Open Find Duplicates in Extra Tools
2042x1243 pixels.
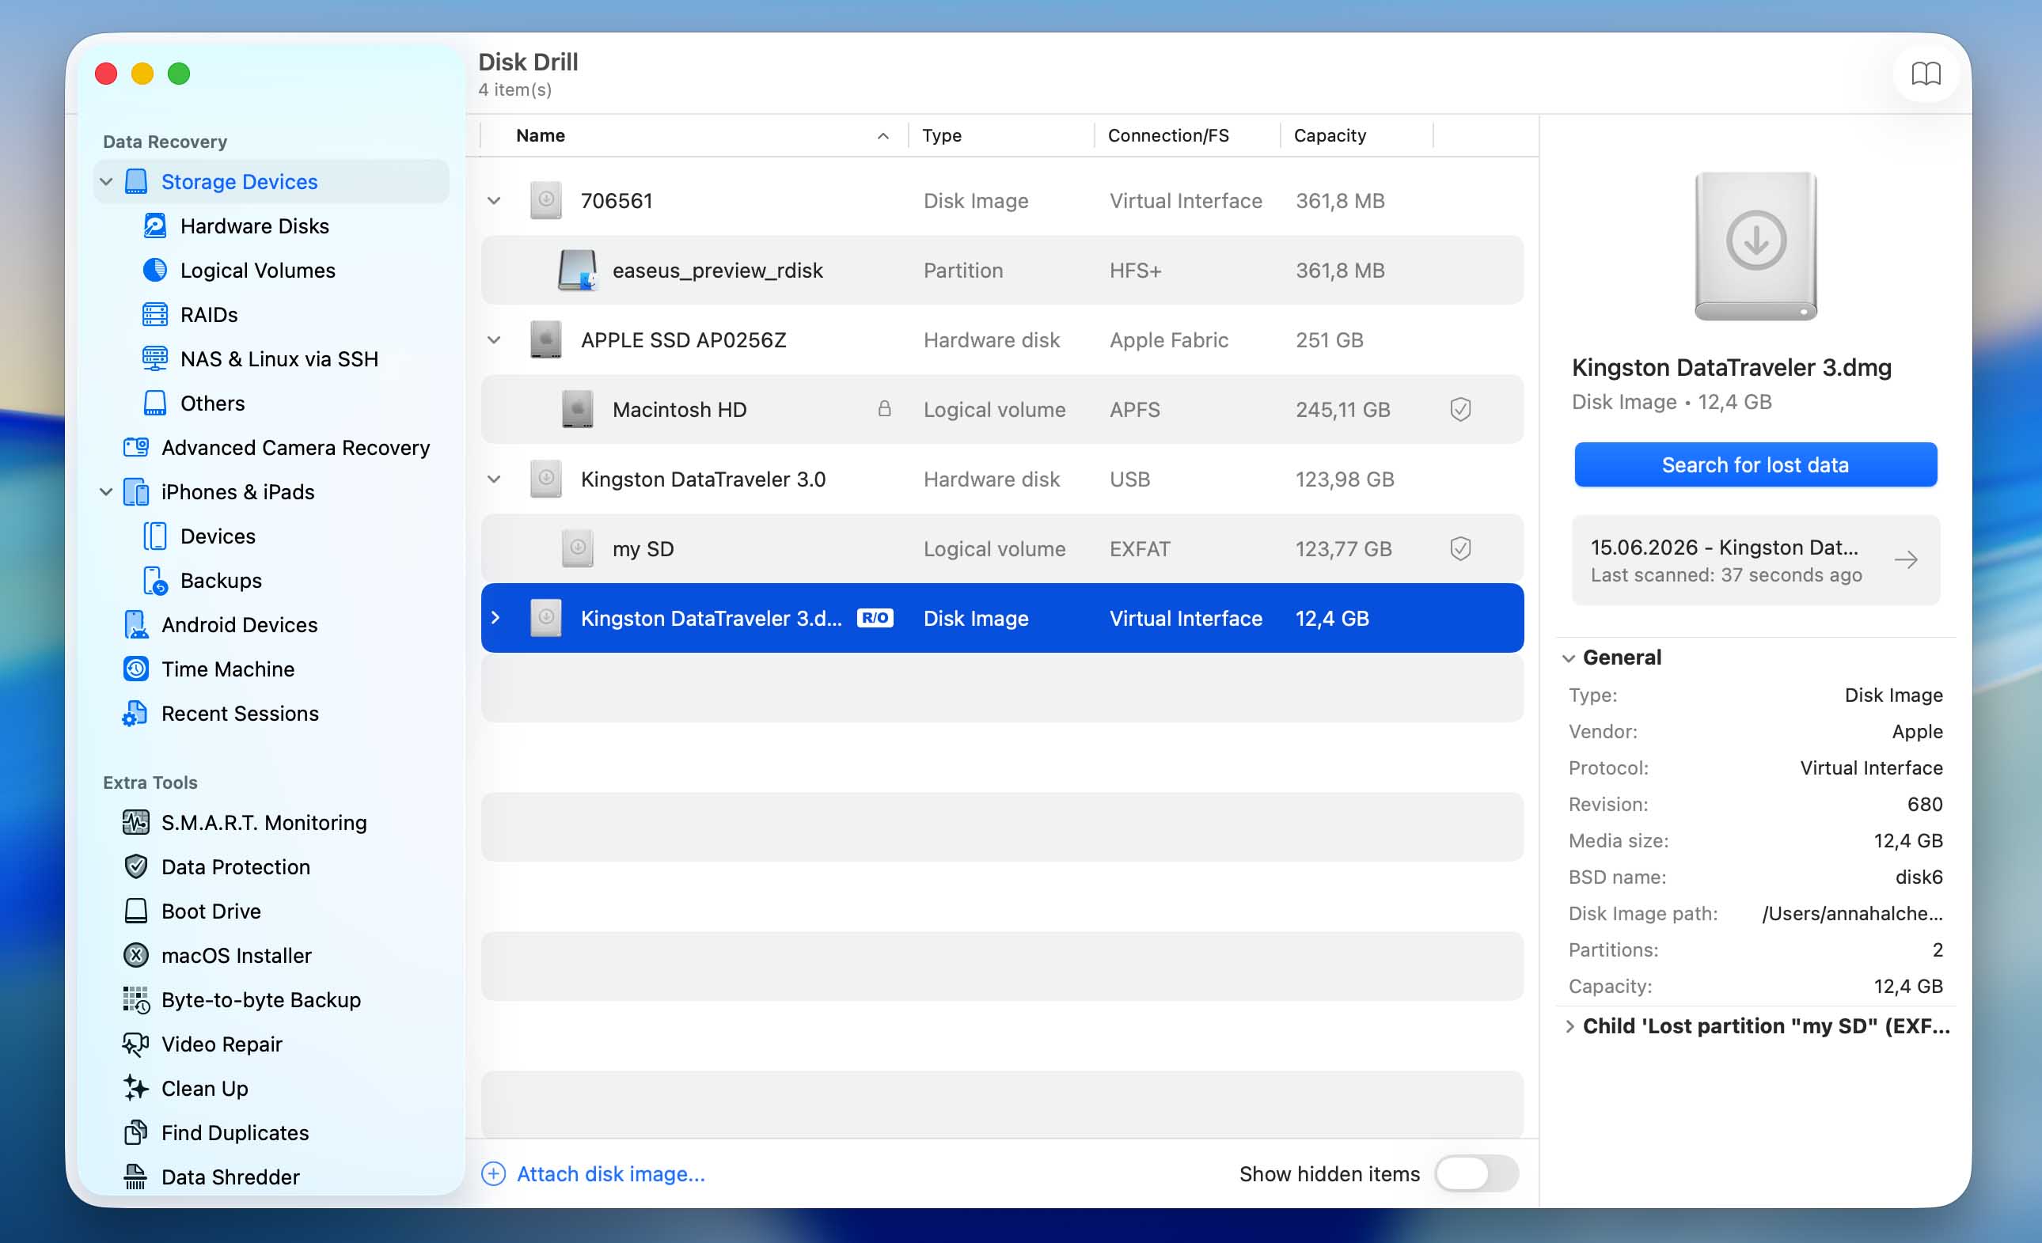coord(234,1133)
